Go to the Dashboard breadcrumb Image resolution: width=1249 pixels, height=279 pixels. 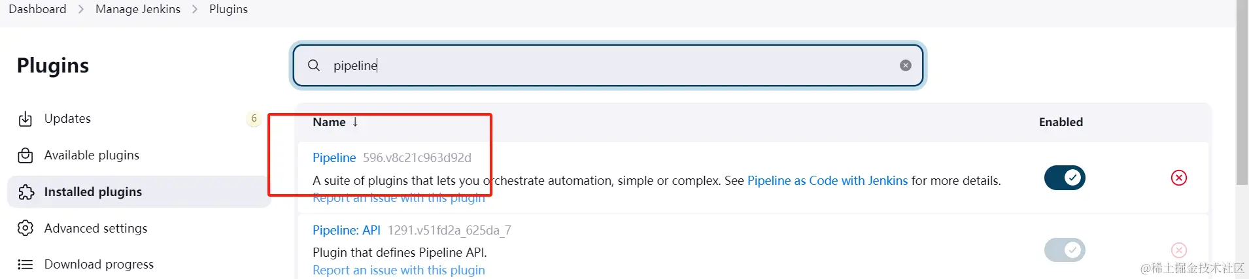point(37,9)
